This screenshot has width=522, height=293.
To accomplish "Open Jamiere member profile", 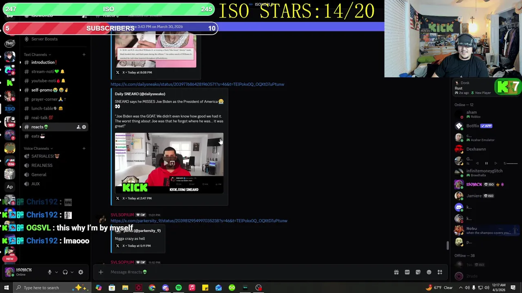I will (485, 196).
